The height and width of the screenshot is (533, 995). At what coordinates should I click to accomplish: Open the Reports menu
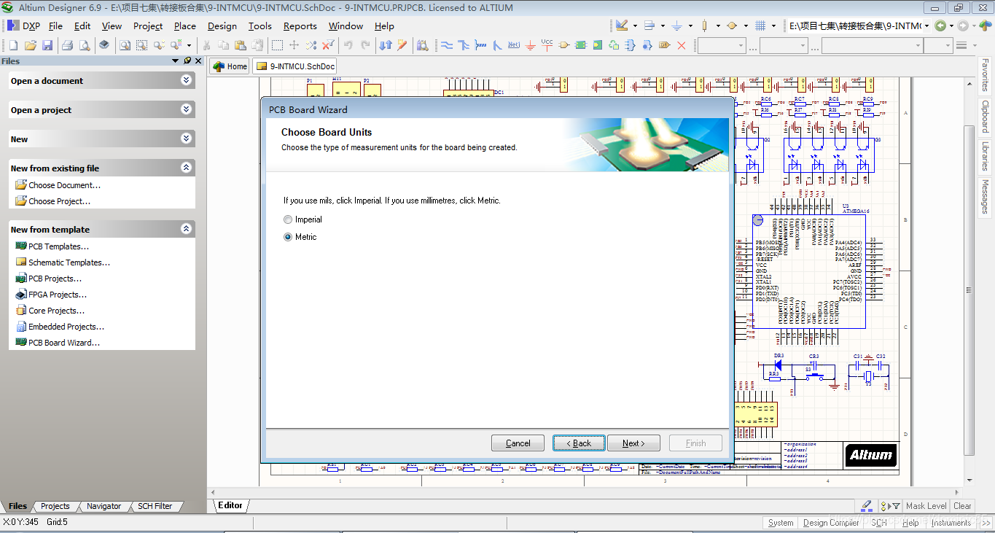[x=300, y=26]
